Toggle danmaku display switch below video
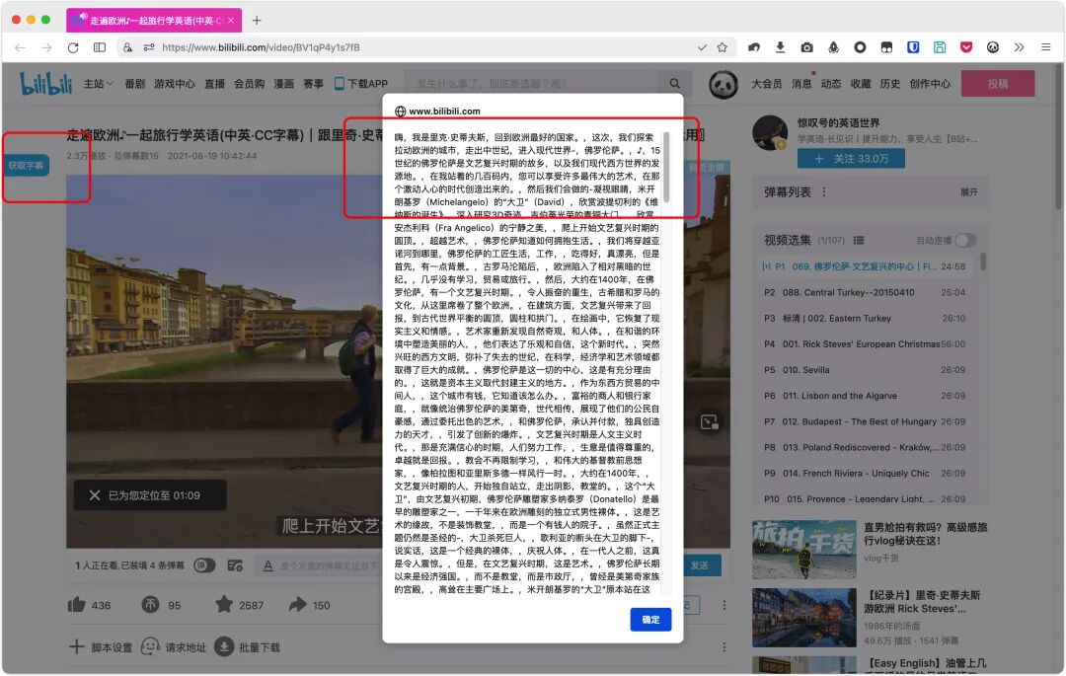Image resolution: width=1066 pixels, height=676 pixels. click(204, 565)
